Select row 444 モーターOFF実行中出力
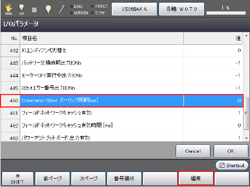Image resolution: width=250 pixels, height=187 pixels. pyautogui.click(x=122, y=75)
